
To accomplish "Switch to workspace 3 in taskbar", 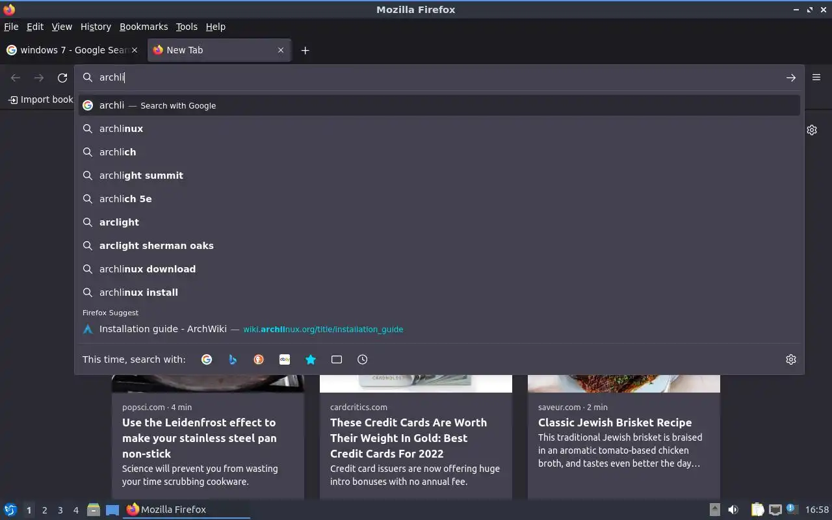I will 60,510.
